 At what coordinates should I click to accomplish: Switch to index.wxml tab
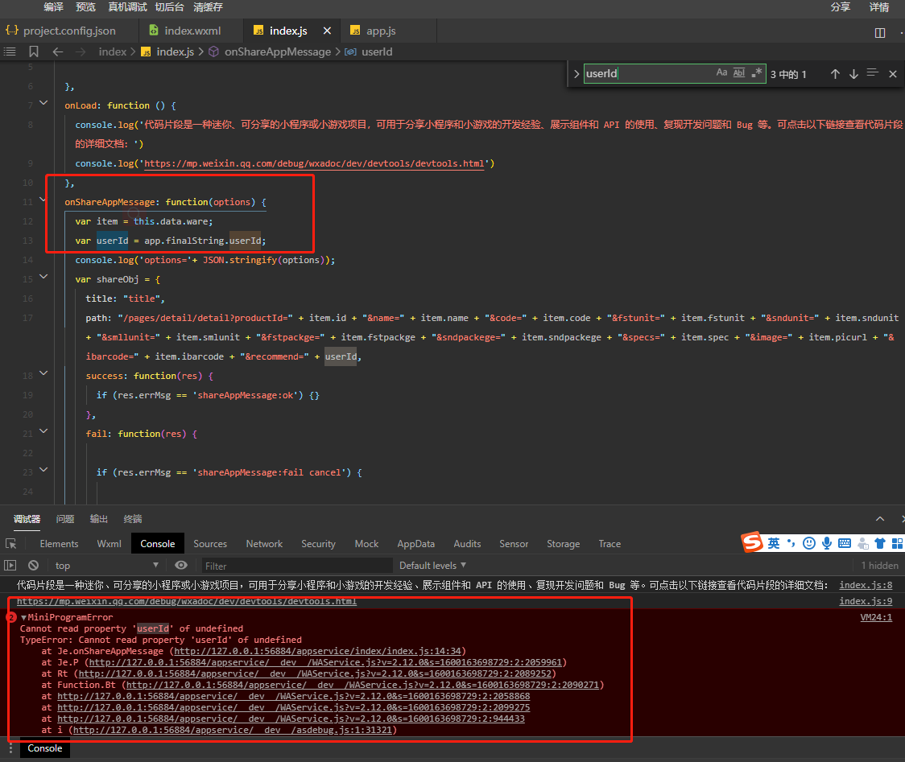click(184, 31)
